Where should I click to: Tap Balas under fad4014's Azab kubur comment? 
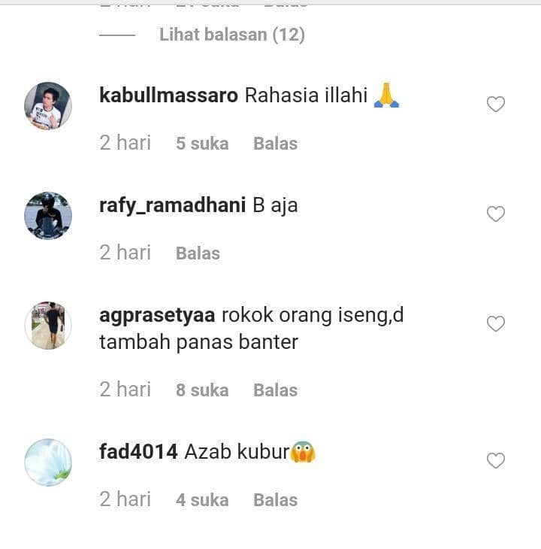coord(275,500)
